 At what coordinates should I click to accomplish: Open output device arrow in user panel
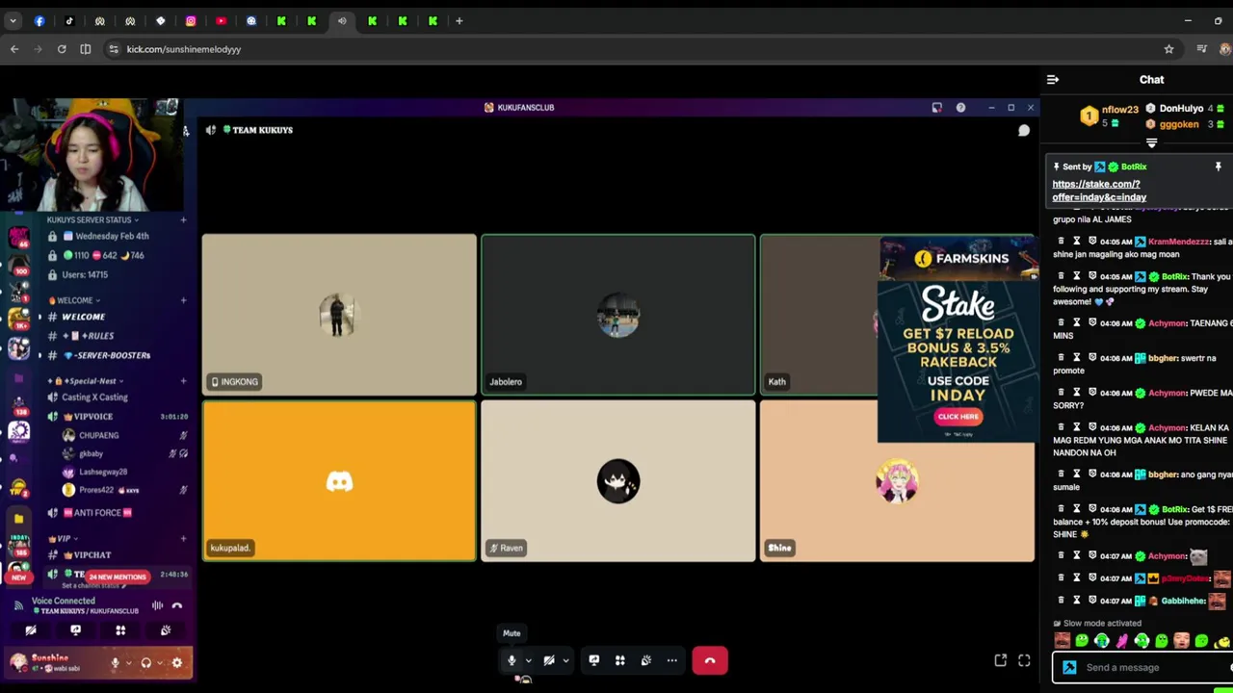(160, 663)
